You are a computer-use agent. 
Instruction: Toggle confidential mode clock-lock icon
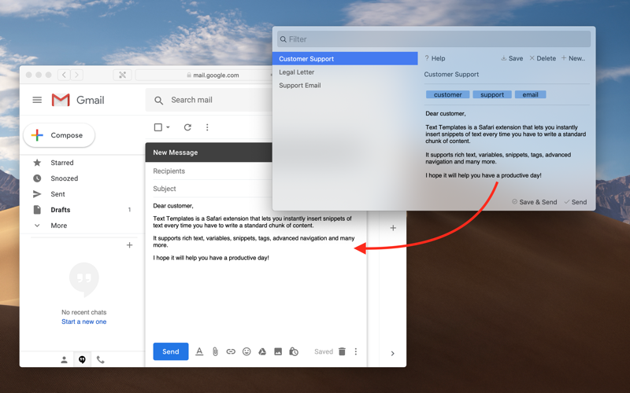(294, 351)
